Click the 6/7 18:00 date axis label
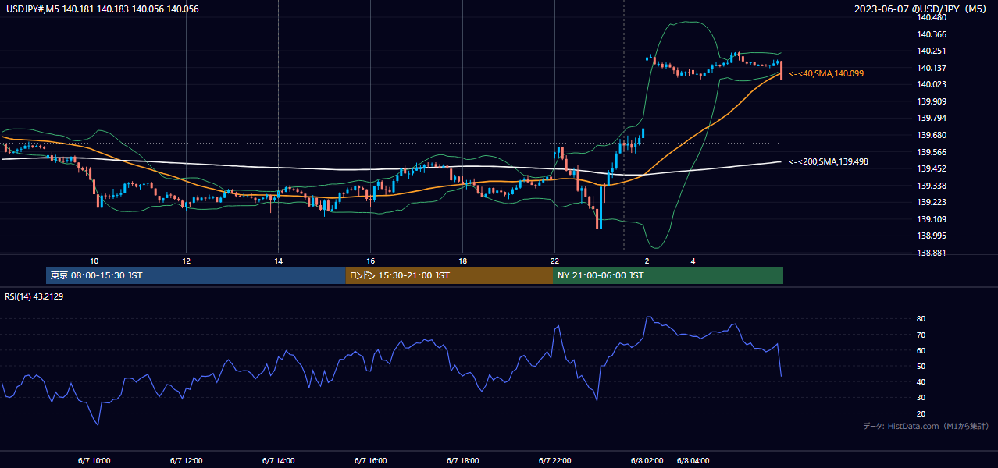Viewport: 998px width, 468px height. 462,460
